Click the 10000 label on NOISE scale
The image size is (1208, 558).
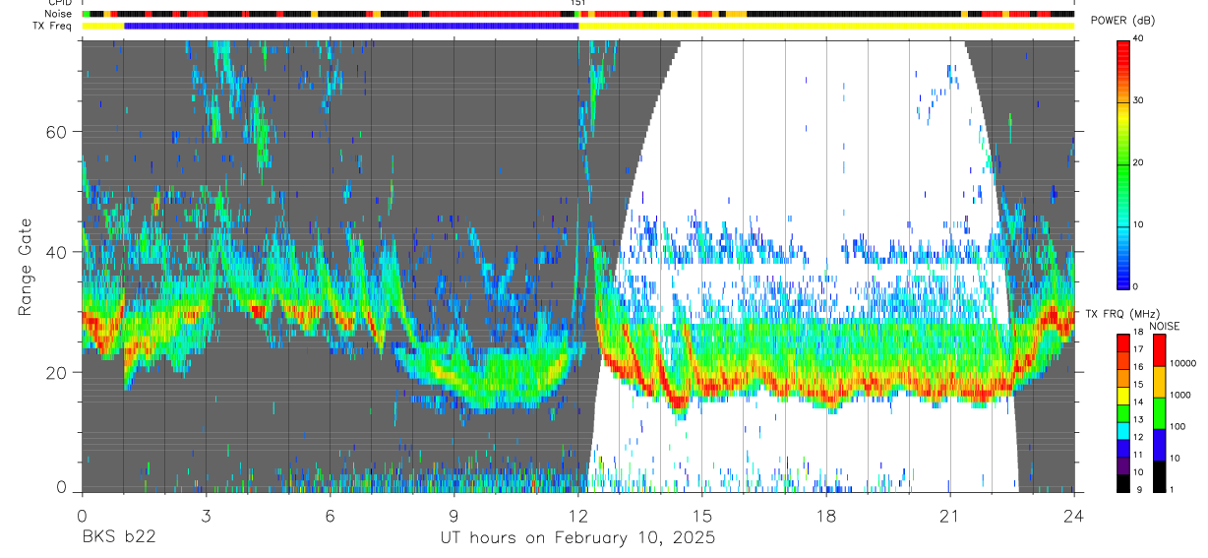point(1182,363)
